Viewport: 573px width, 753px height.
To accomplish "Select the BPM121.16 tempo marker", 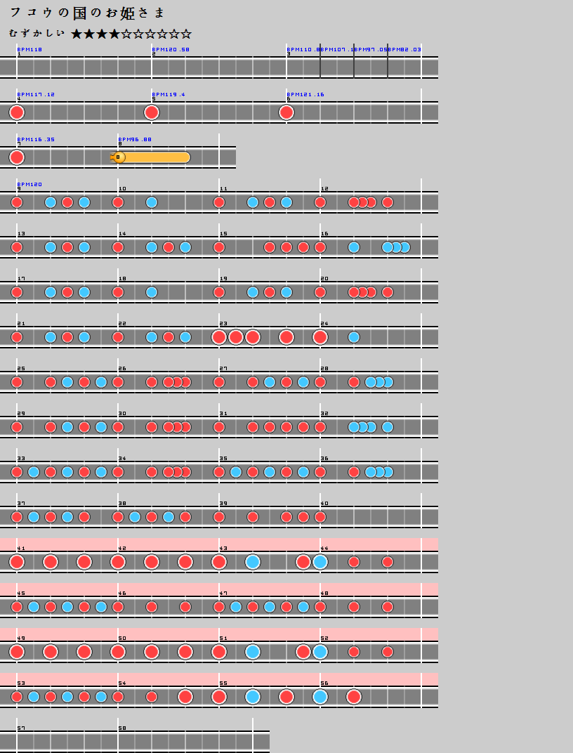I will 306,95.
